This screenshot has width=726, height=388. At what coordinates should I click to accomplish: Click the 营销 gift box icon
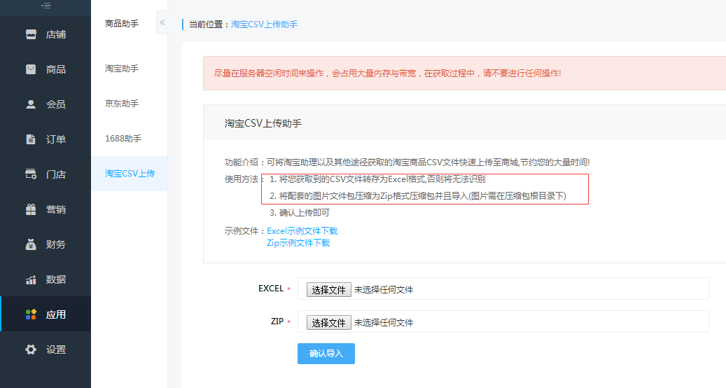pyautogui.click(x=31, y=209)
